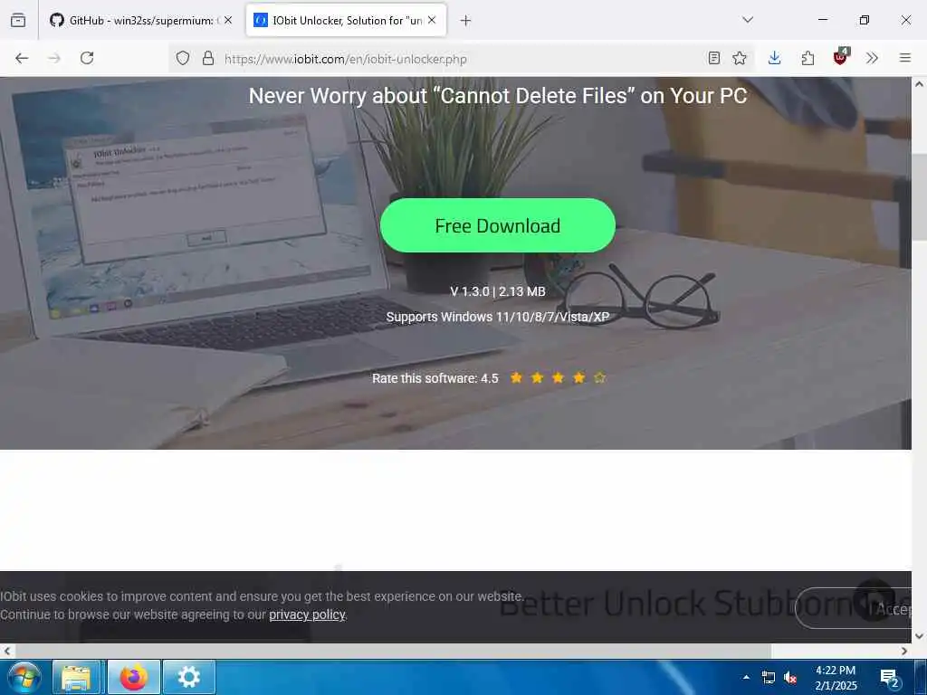Image resolution: width=927 pixels, height=695 pixels.
Task: Focus the iobit.com URL address field
Action: pyautogui.click(x=461, y=59)
